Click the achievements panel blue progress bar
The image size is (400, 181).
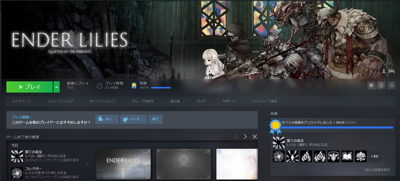click(x=337, y=127)
